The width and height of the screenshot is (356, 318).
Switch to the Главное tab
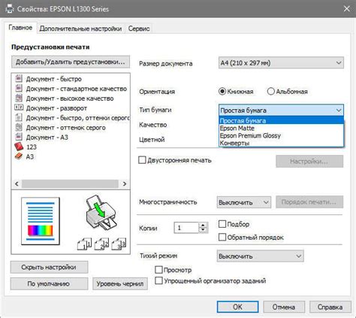(x=20, y=28)
